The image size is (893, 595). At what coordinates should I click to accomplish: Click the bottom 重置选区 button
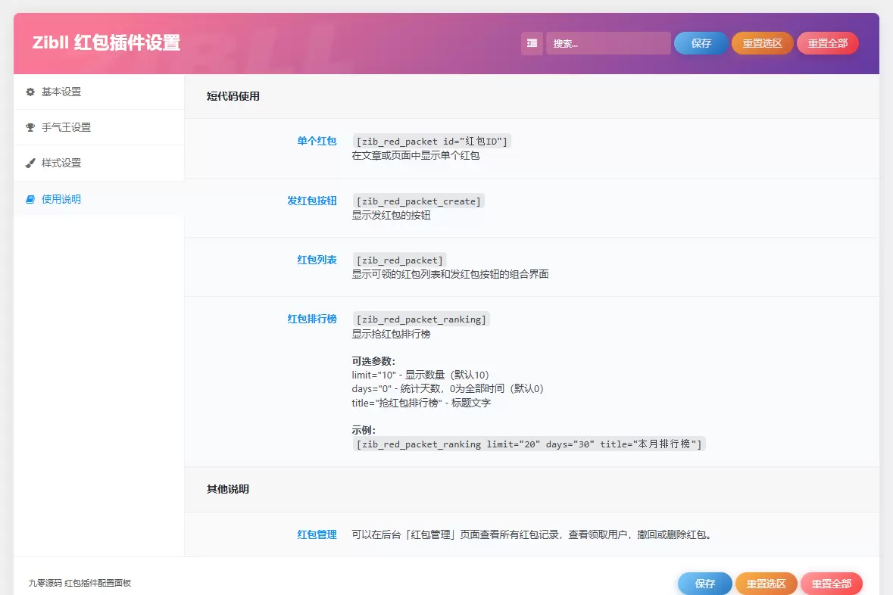click(x=766, y=584)
